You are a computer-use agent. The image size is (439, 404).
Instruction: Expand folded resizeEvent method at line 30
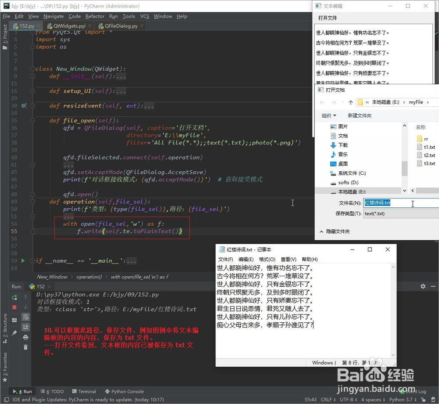(32, 106)
